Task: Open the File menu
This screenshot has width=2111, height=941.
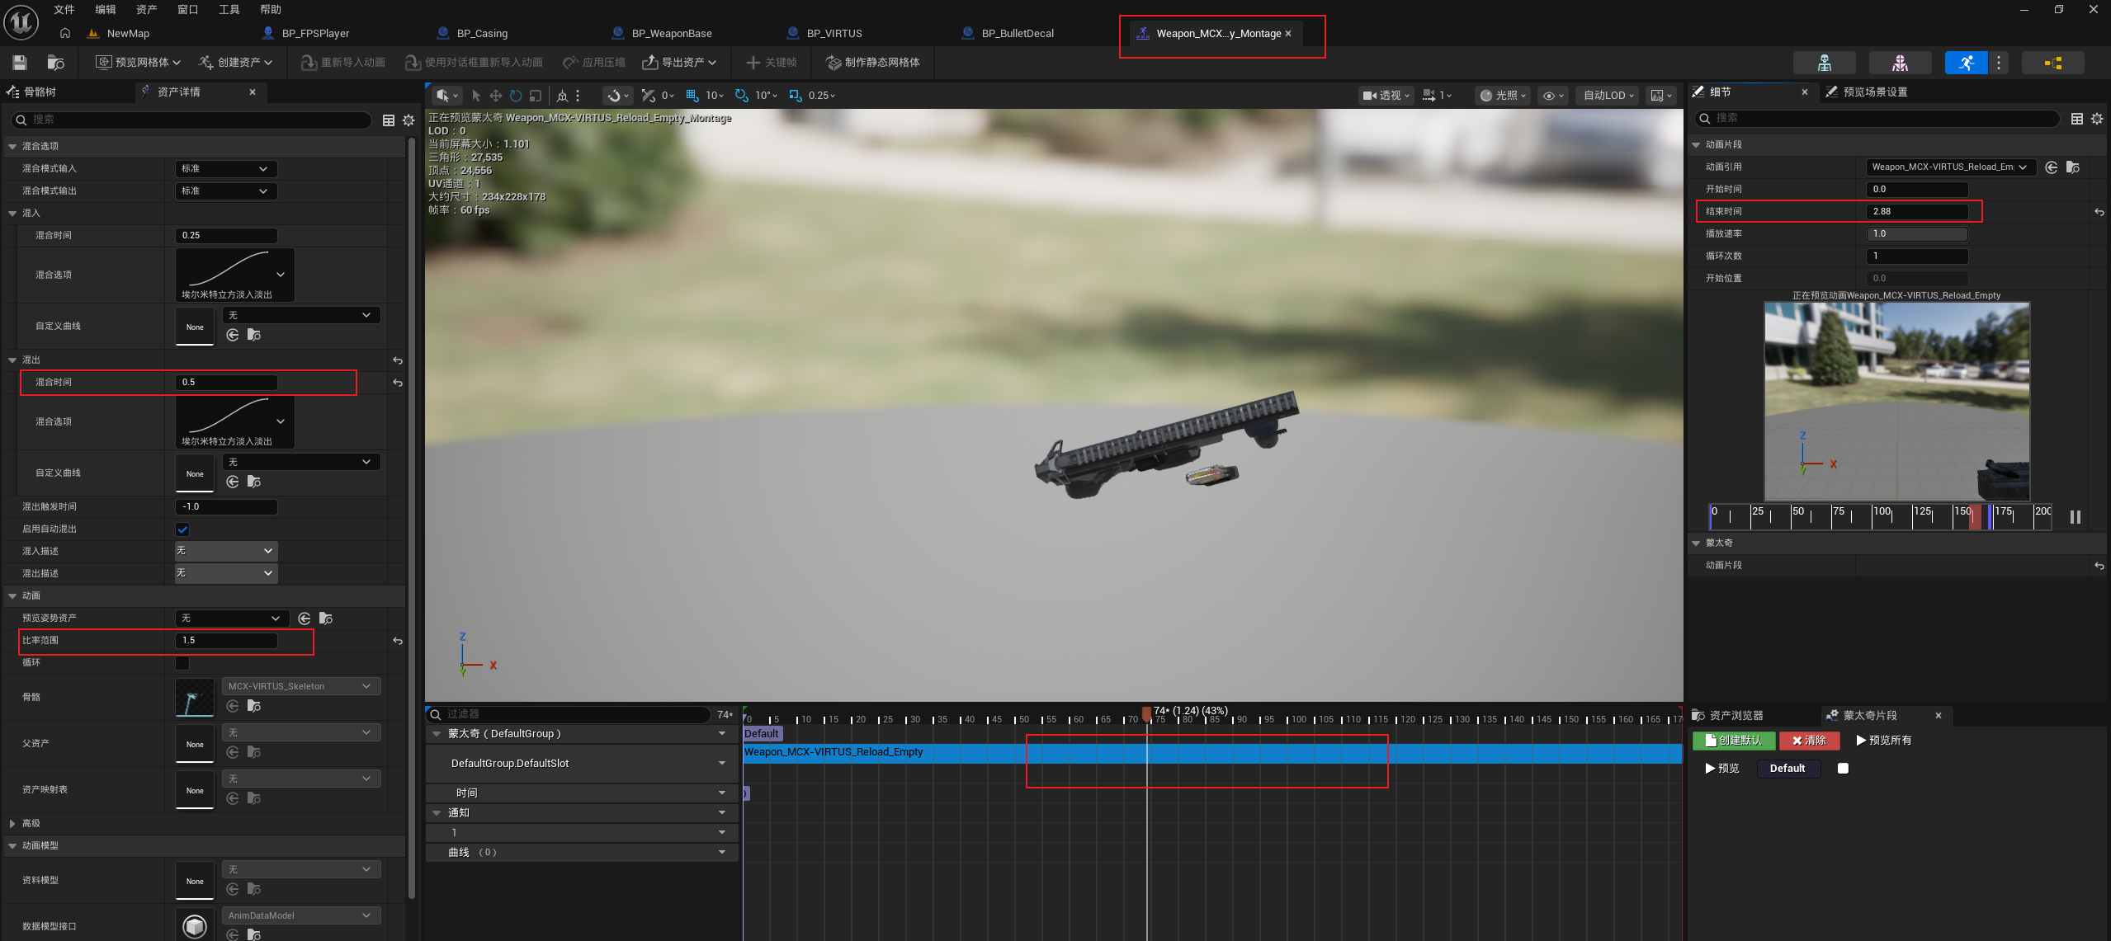Action: click(64, 10)
